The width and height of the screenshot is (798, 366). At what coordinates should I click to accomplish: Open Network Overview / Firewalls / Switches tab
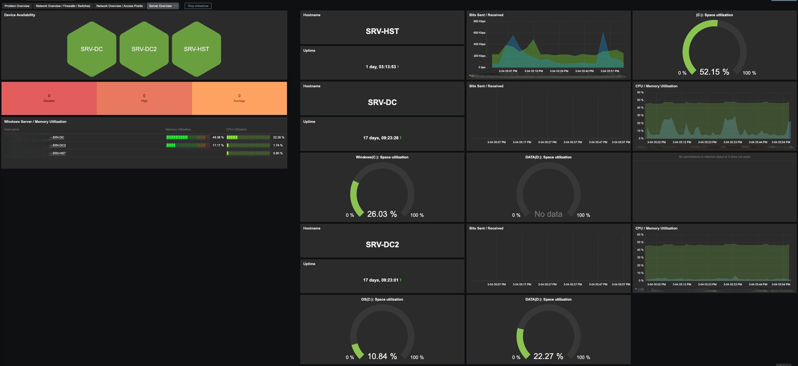(x=63, y=6)
